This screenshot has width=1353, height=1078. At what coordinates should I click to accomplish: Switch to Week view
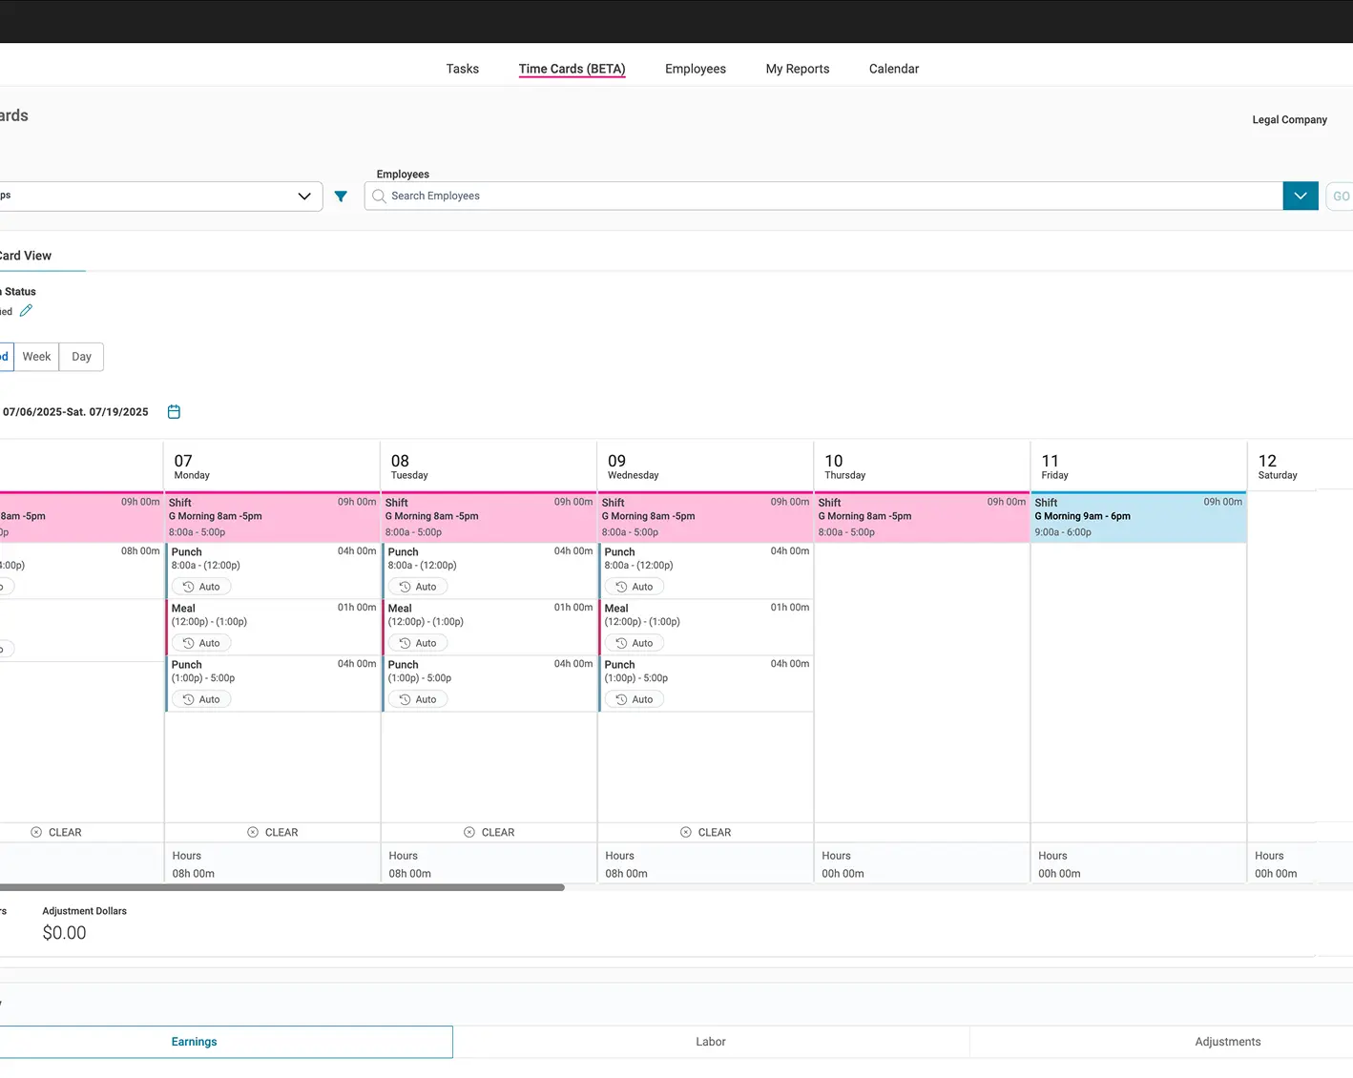pyautogui.click(x=36, y=356)
